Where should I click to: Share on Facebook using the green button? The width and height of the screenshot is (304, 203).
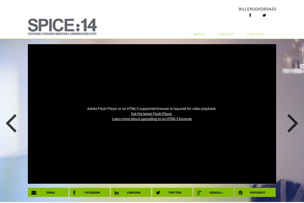point(90,192)
